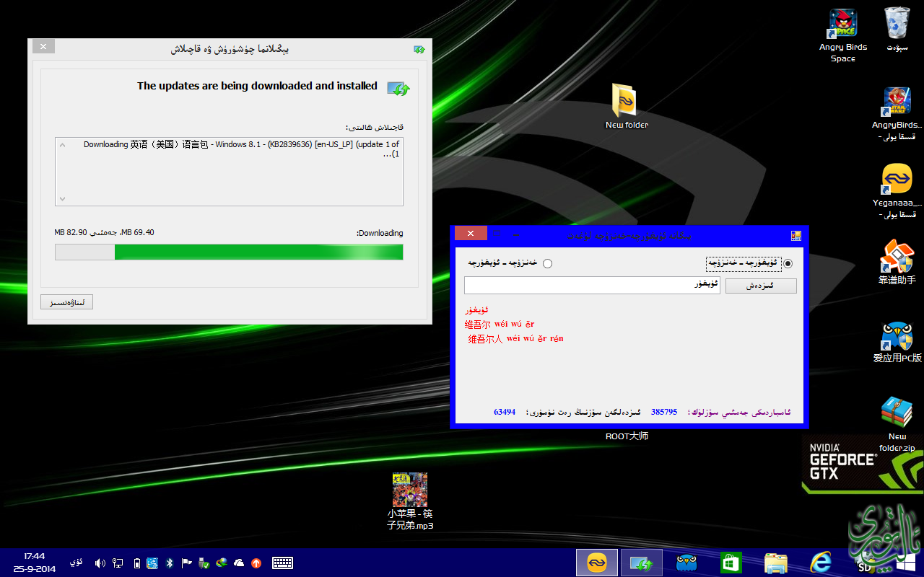Open the network connection tray icon
The width and height of the screenshot is (924, 577).
(118, 563)
